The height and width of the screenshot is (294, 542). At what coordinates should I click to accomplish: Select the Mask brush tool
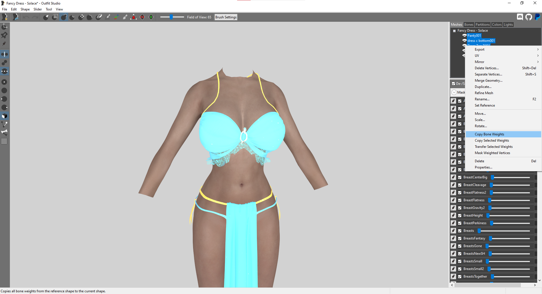point(55,17)
